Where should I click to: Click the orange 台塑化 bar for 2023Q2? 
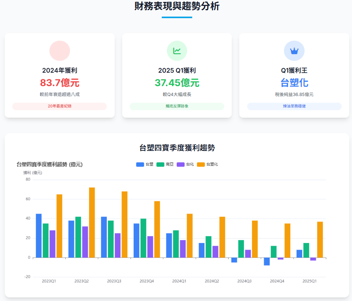click(x=92, y=222)
